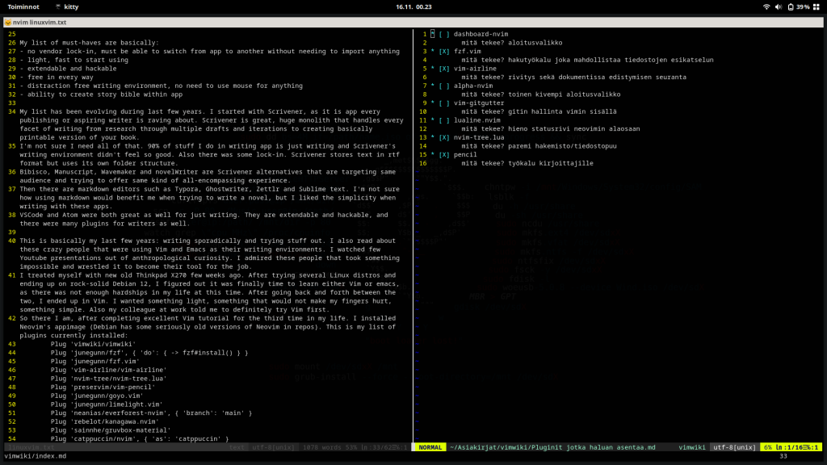Click the Wi-Fi icon in the top bar
Viewport: 827px width, 465px height.
pyautogui.click(x=766, y=6)
